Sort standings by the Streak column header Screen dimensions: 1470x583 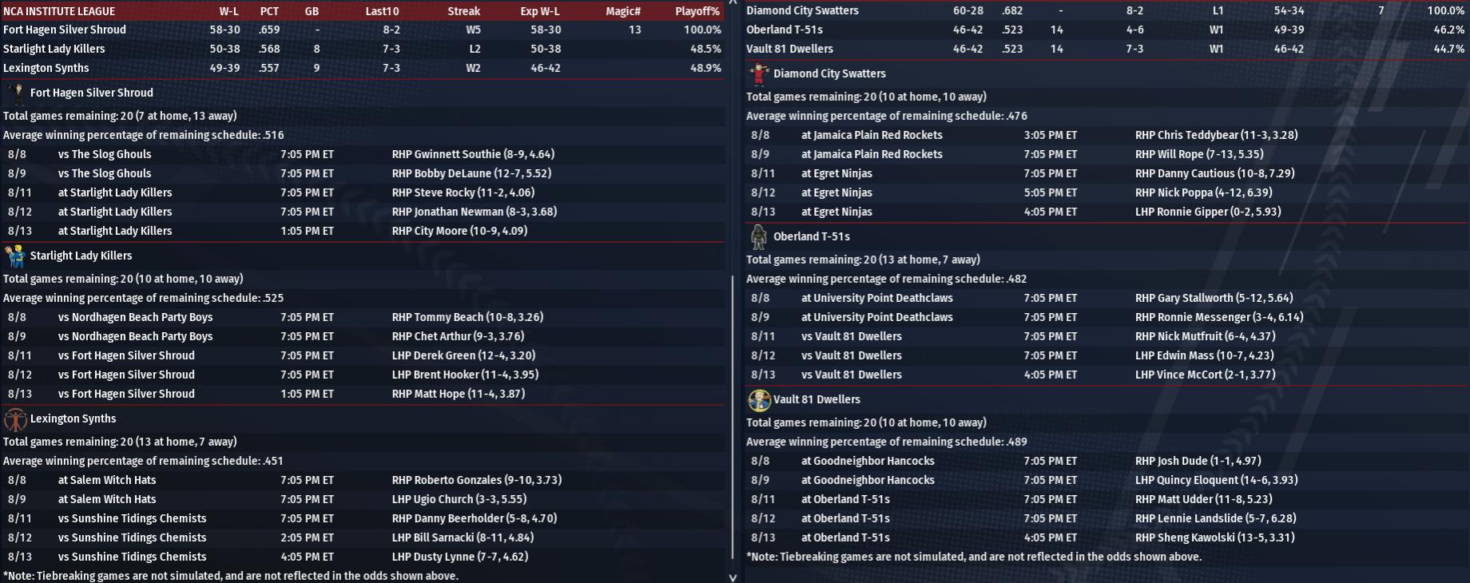click(x=463, y=11)
